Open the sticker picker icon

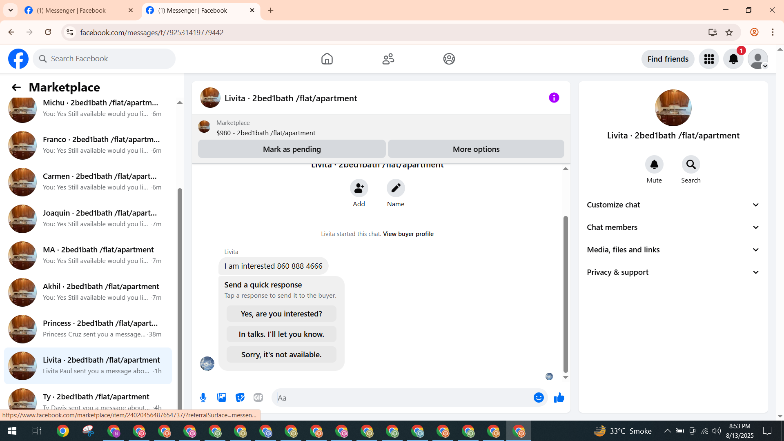click(x=240, y=398)
